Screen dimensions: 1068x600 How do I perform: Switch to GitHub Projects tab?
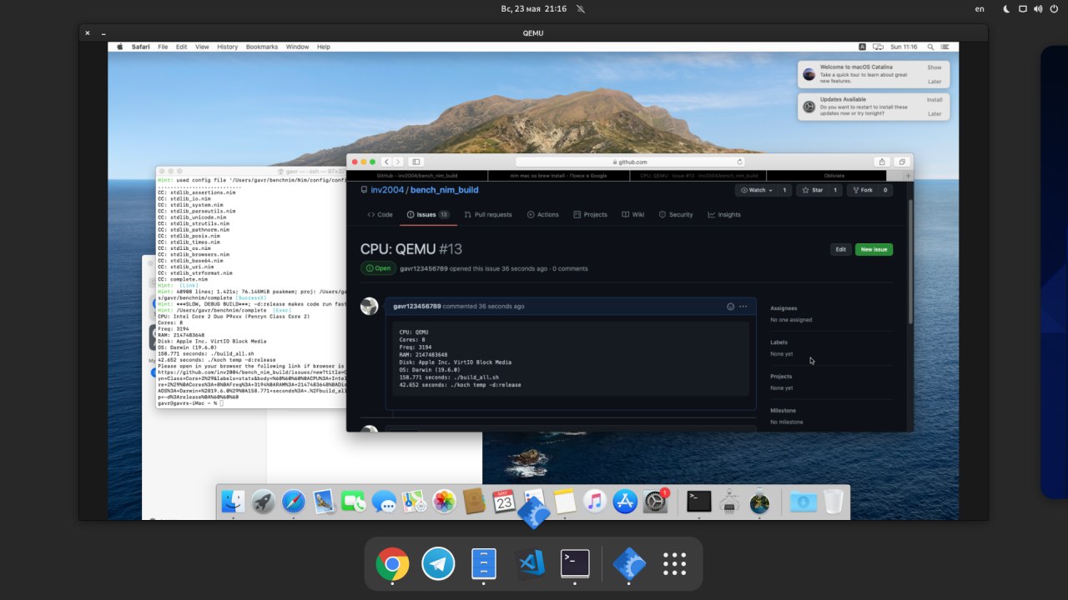(590, 214)
